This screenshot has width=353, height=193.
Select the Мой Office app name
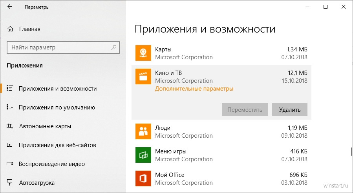point(170,175)
